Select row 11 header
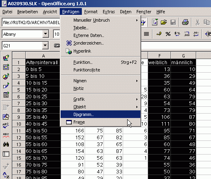This screenshot has height=179, width=211. coord(19,131)
